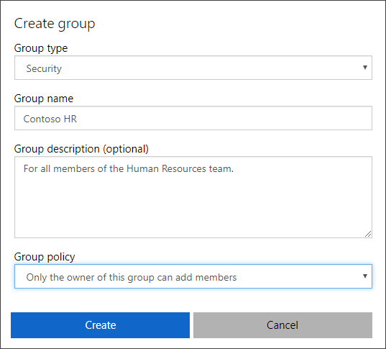The height and width of the screenshot is (349, 386).
Task: Click the 'Group policy' label
Action: coord(45,257)
